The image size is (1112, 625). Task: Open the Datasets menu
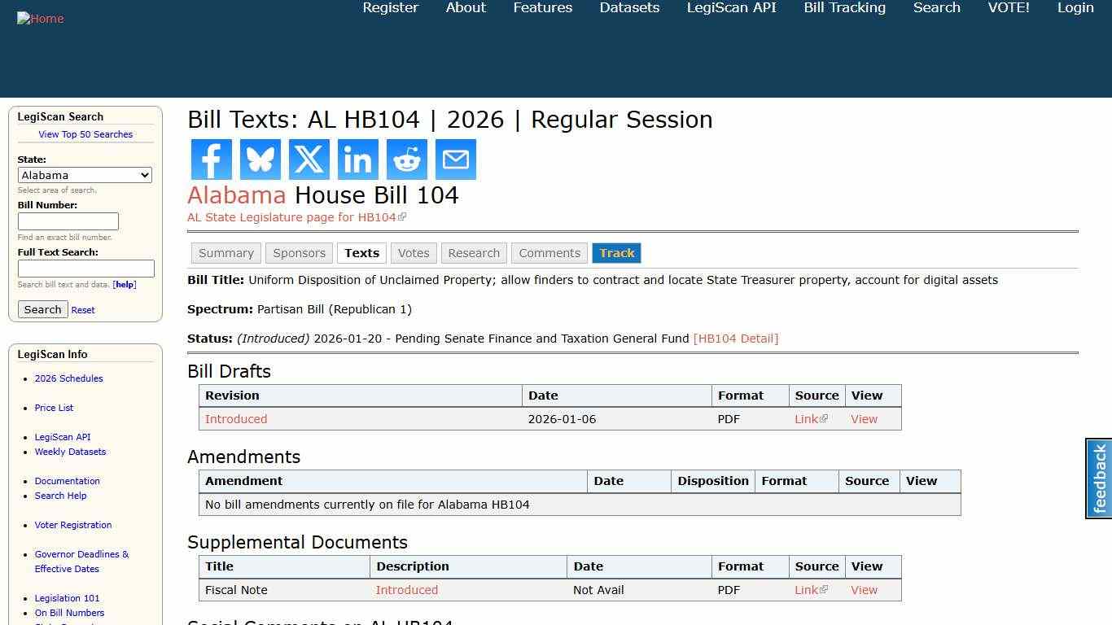(x=628, y=8)
